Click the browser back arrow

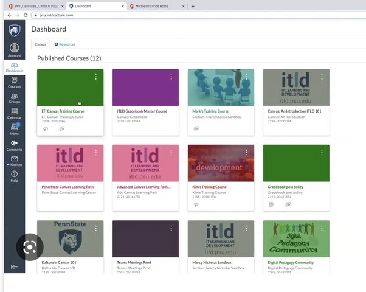(9, 15)
